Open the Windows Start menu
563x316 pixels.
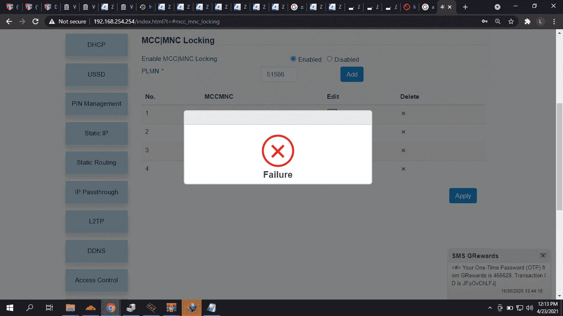[x=9, y=308]
